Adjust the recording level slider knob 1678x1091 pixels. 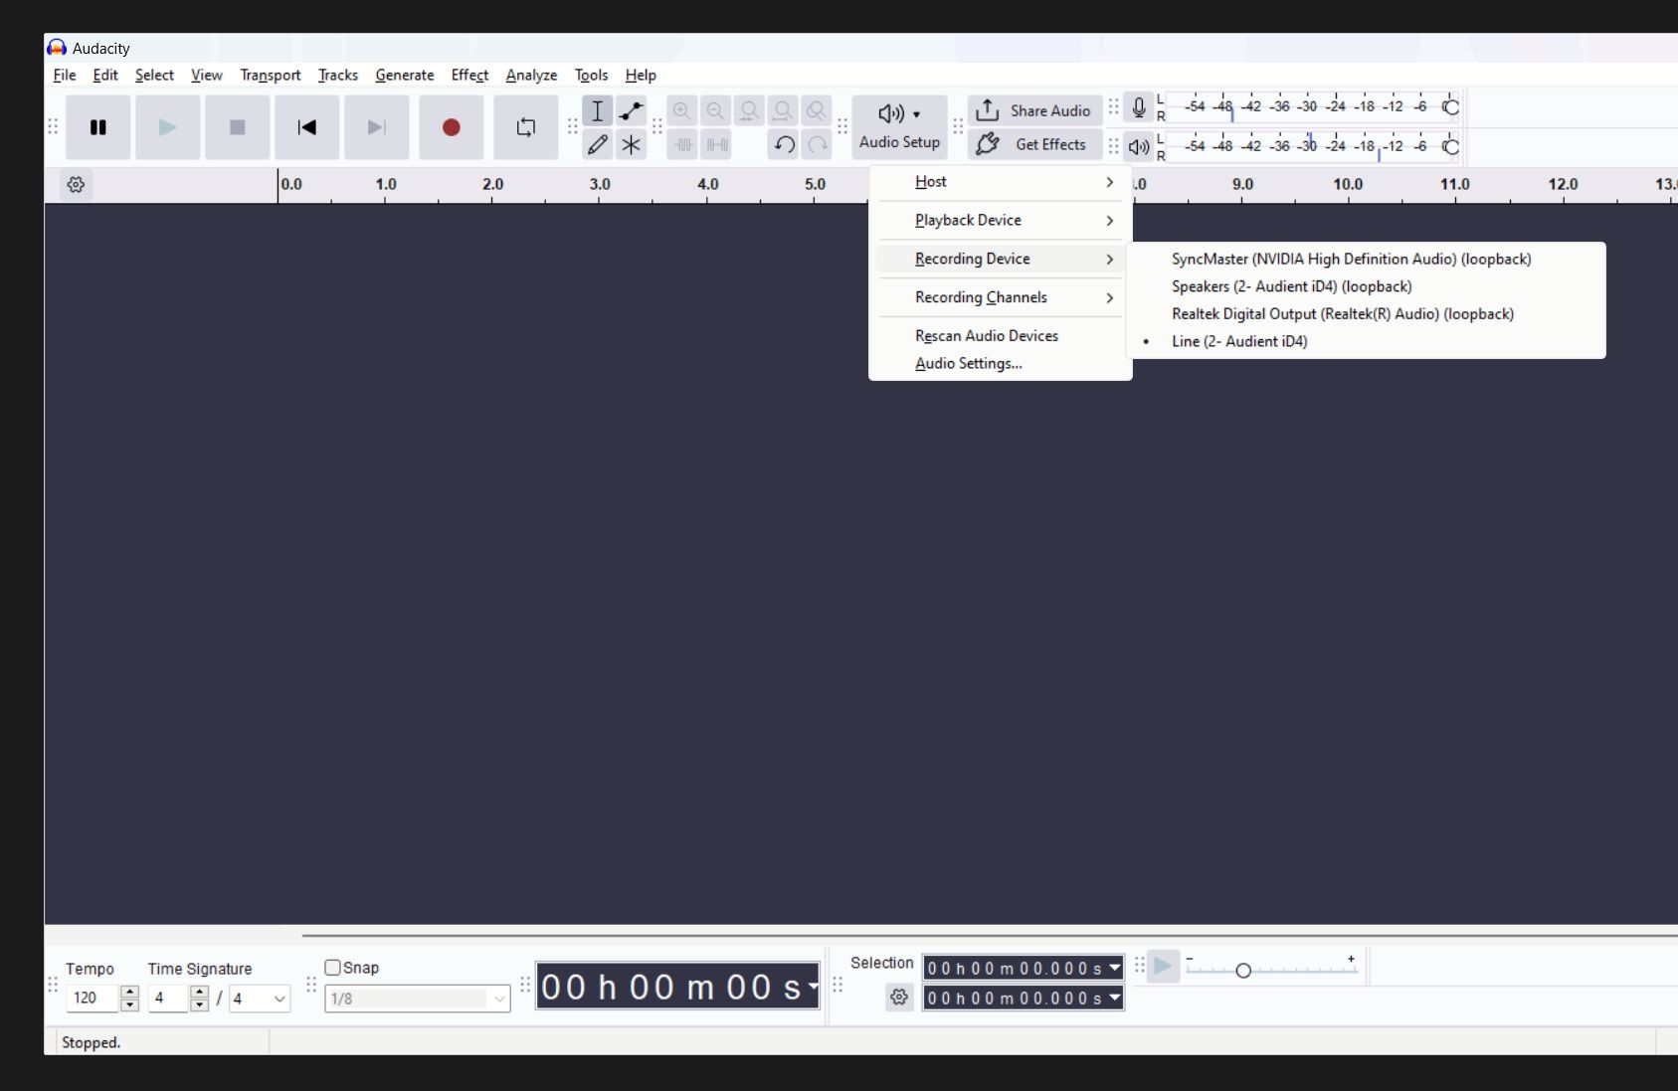[x=1451, y=106]
